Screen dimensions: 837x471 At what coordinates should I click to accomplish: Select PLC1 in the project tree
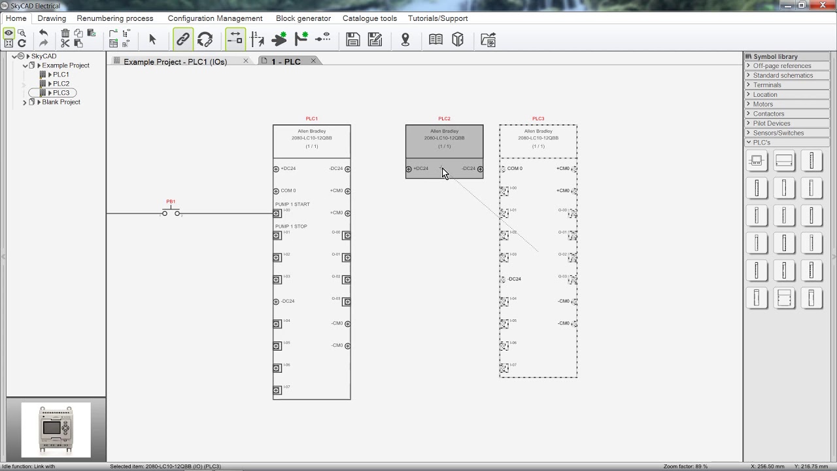pyautogui.click(x=61, y=75)
